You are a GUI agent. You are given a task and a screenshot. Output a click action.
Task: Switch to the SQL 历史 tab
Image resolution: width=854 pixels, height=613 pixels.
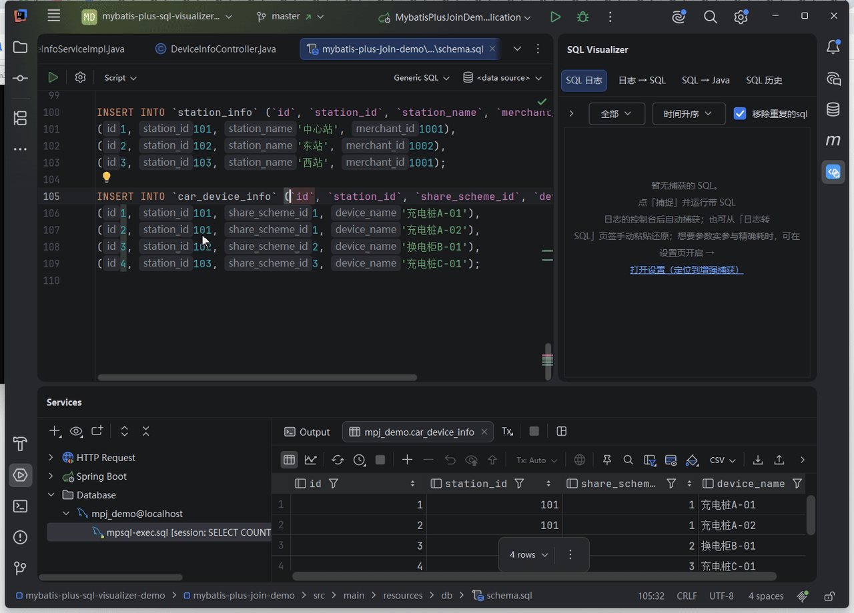click(764, 80)
